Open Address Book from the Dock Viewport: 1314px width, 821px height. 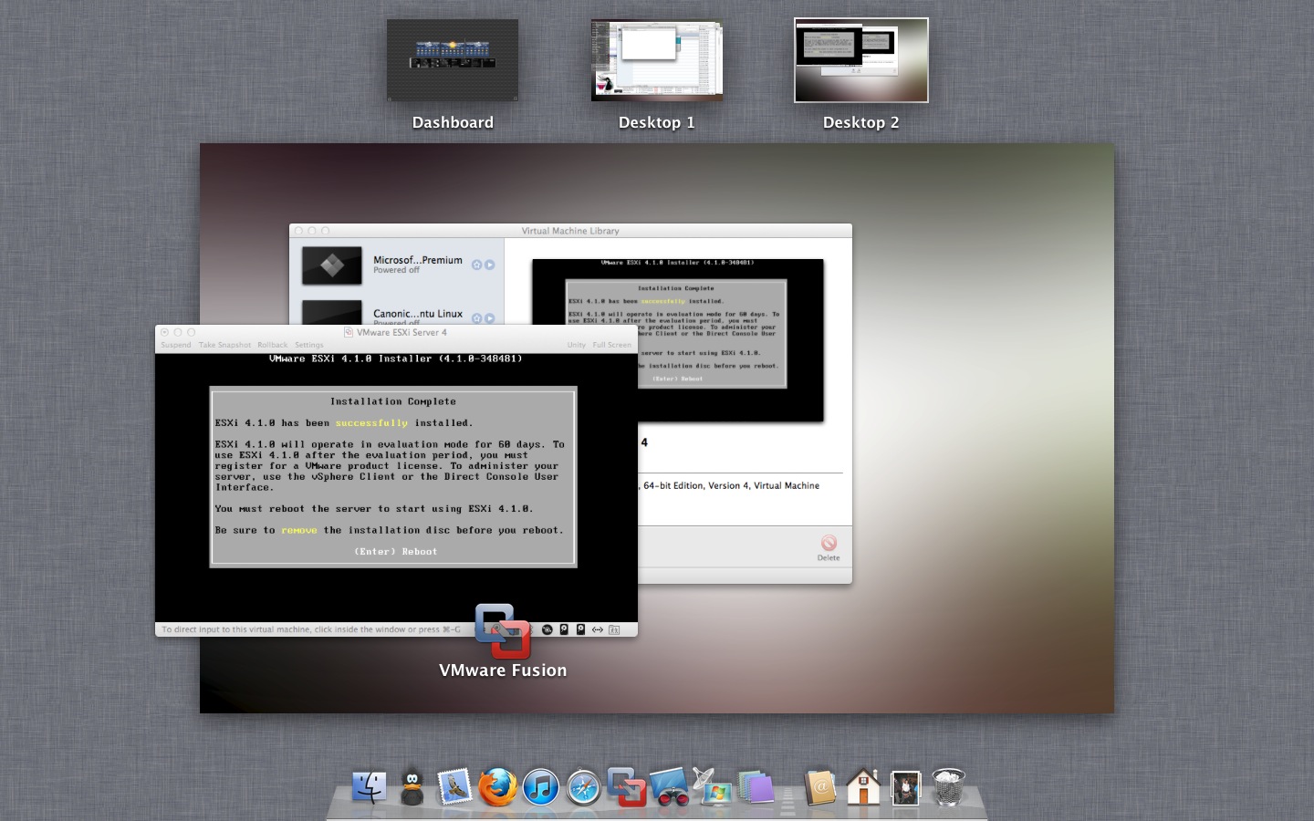pos(820,787)
